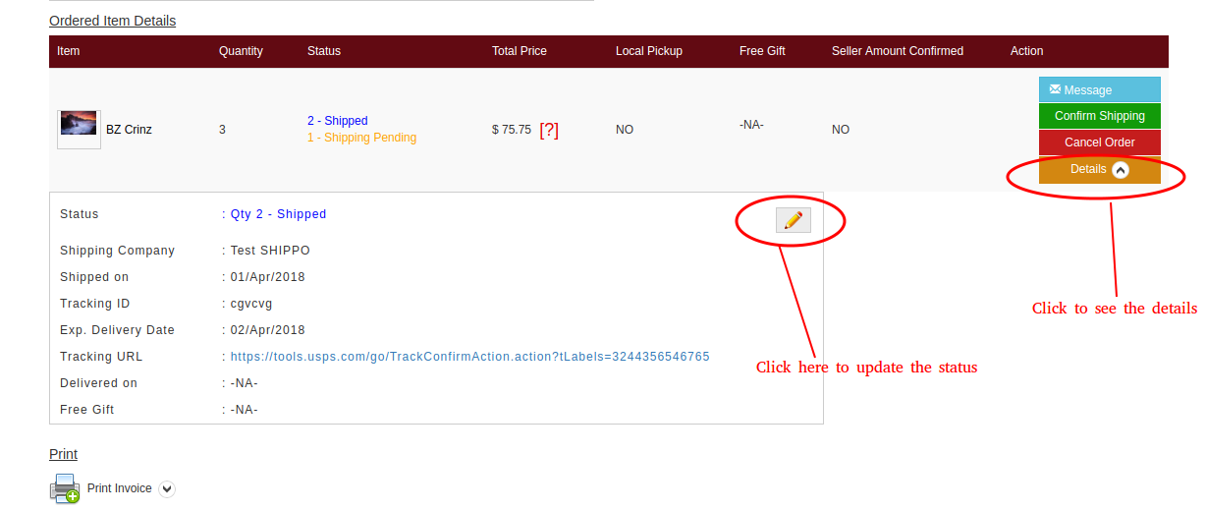
Task: Click the Total Price column header
Action: pyautogui.click(x=520, y=51)
